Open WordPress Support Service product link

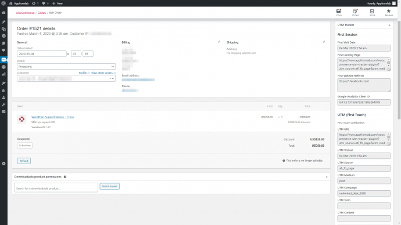tap(53, 117)
